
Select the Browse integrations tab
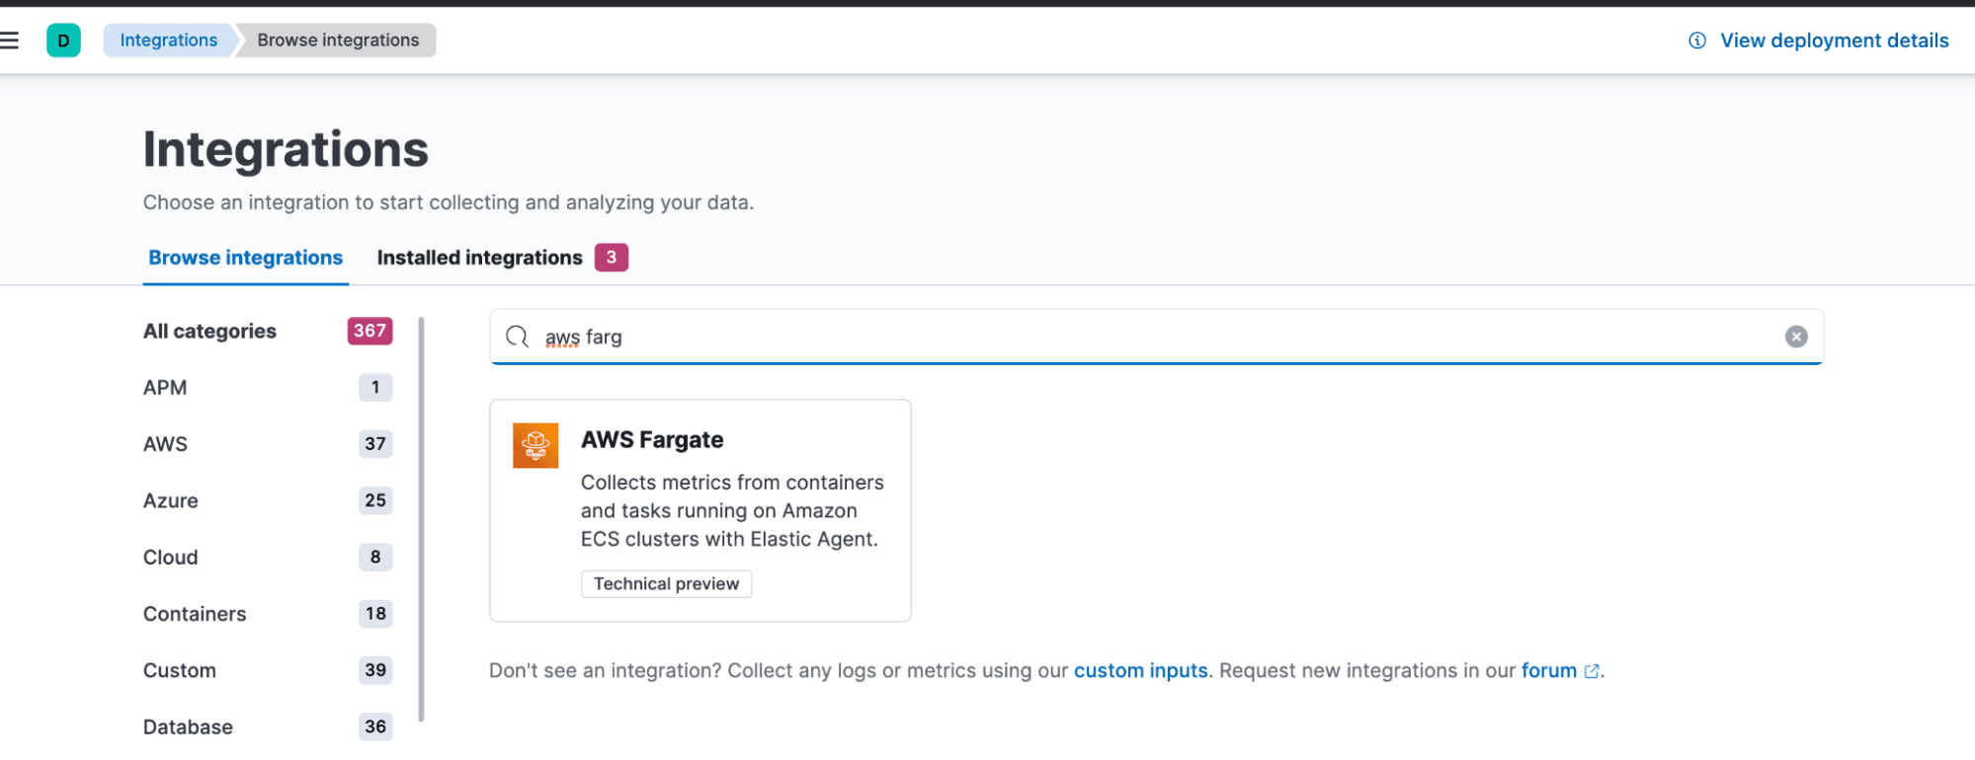245,258
